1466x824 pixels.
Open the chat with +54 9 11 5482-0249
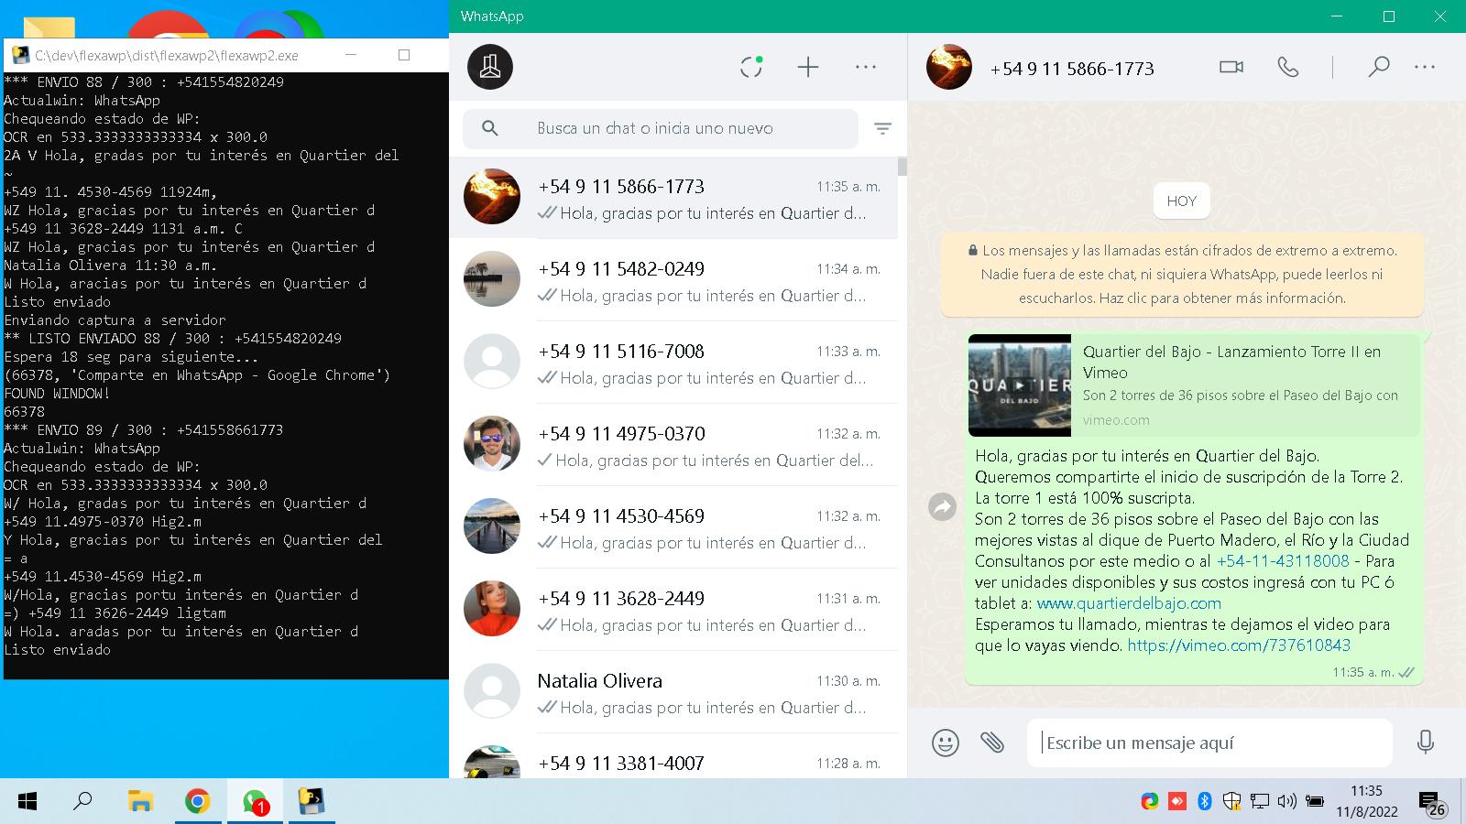coord(673,280)
